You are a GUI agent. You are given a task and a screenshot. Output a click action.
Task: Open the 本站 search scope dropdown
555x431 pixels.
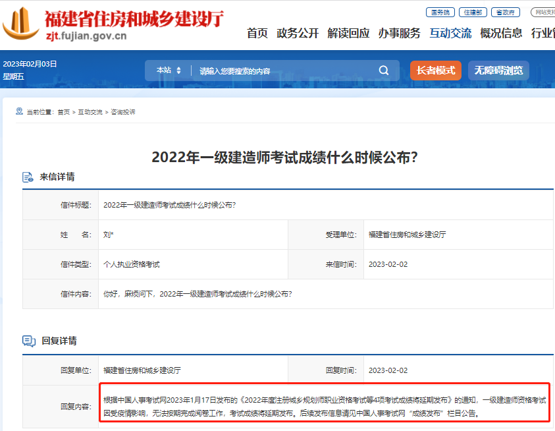tap(169, 71)
